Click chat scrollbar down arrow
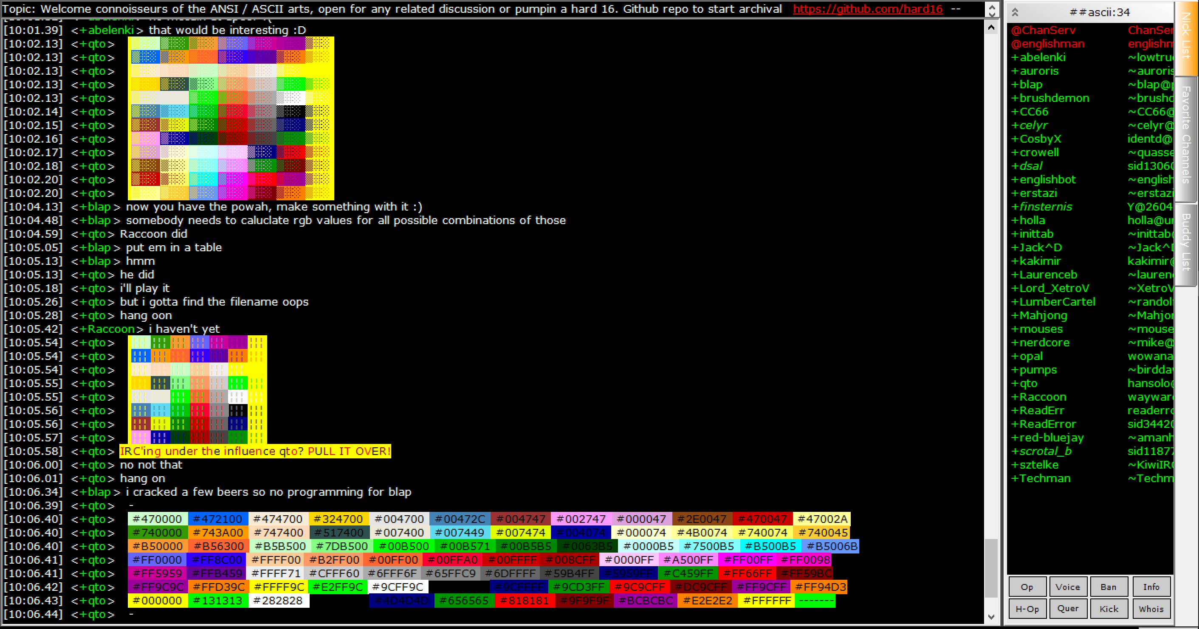 pos(991,617)
